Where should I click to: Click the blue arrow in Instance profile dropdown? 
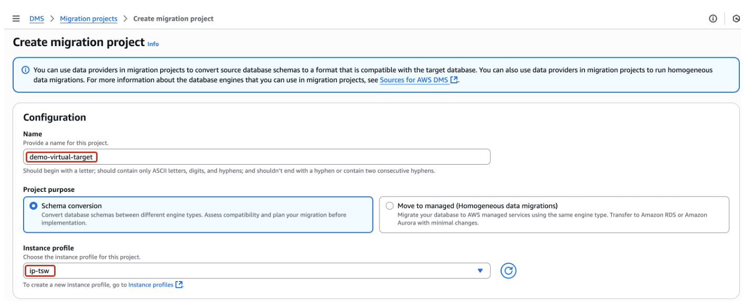click(480, 271)
